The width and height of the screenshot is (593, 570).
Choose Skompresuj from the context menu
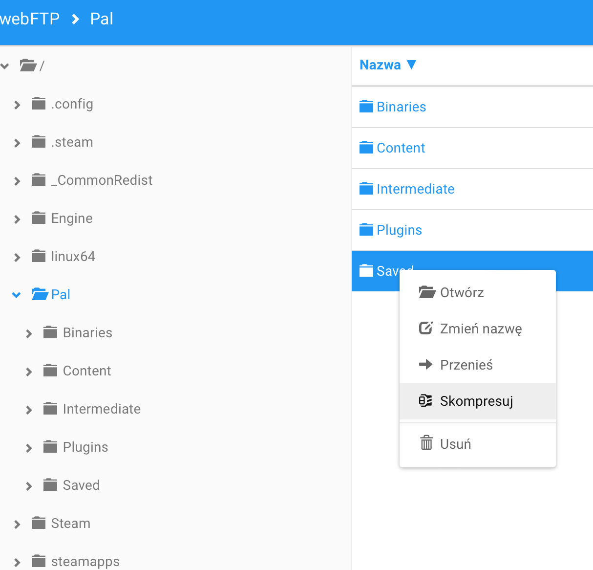point(476,401)
